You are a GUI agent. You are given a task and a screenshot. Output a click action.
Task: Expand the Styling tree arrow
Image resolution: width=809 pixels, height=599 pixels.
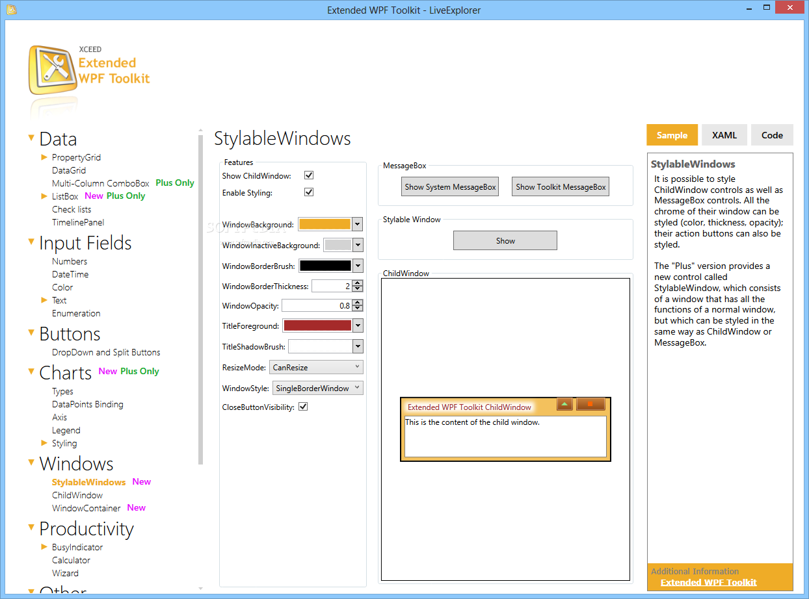pos(44,443)
